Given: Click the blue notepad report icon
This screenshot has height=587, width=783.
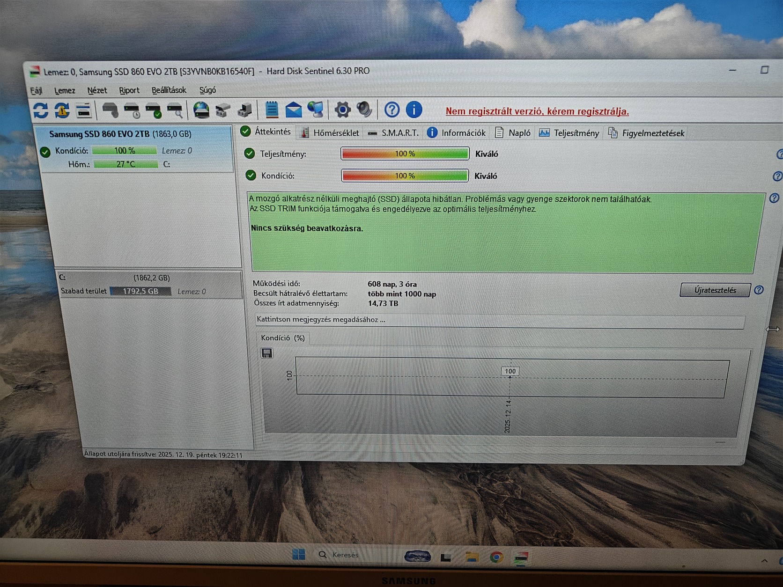Looking at the screenshot, I should (x=272, y=110).
